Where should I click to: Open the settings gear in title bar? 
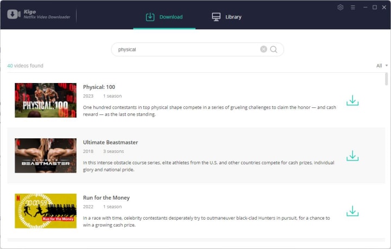[340, 7]
